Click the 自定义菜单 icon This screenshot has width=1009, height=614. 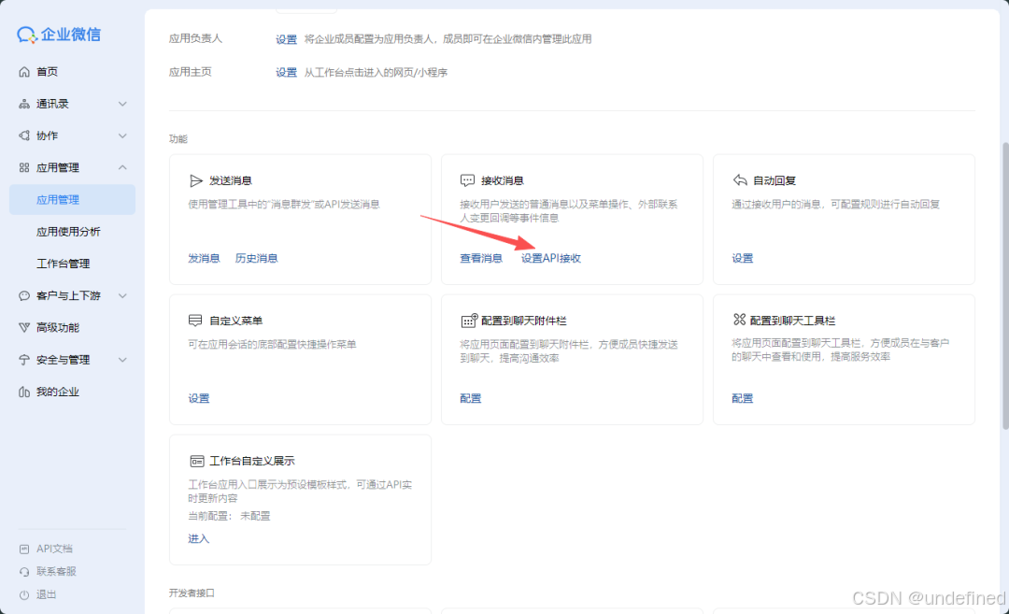point(195,321)
